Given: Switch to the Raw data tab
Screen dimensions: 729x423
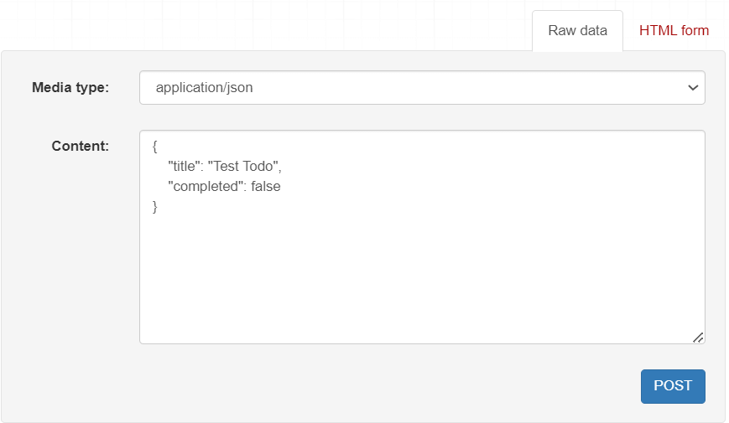Looking at the screenshot, I should [577, 31].
